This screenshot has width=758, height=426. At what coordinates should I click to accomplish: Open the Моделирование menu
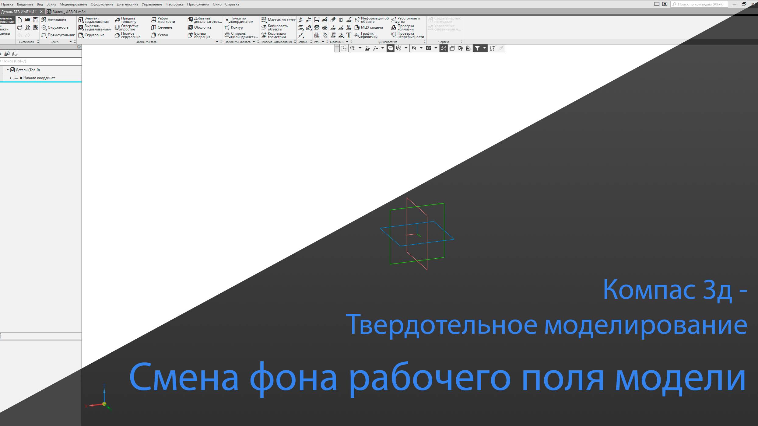[x=73, y=4]
